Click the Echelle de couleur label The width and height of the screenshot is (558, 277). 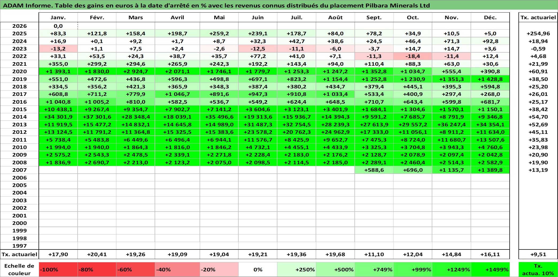click(x=20, y=270)
